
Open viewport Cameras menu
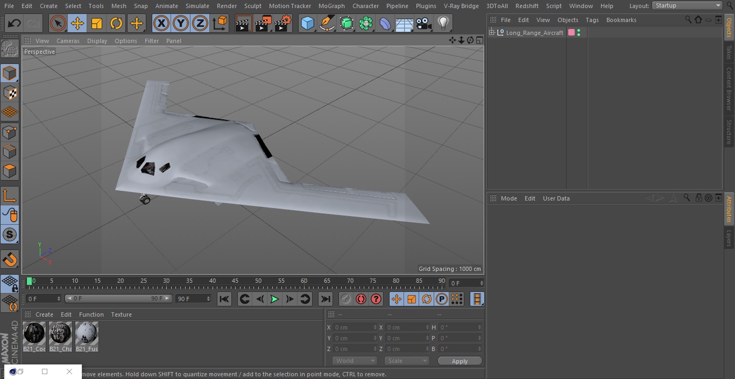click(x=68, y=41)
